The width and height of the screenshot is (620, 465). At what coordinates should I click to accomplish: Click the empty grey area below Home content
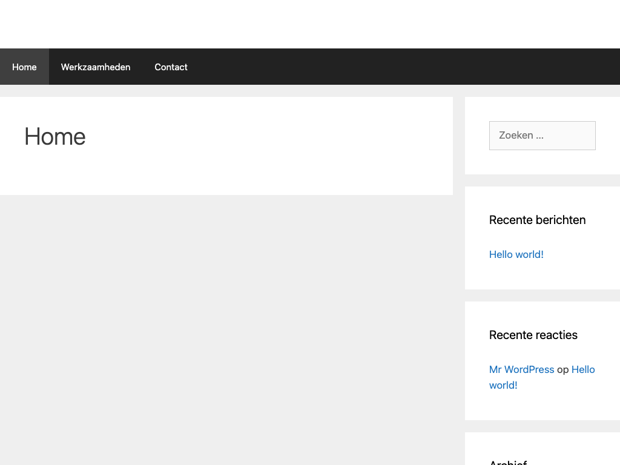click(x=224, y=327)
